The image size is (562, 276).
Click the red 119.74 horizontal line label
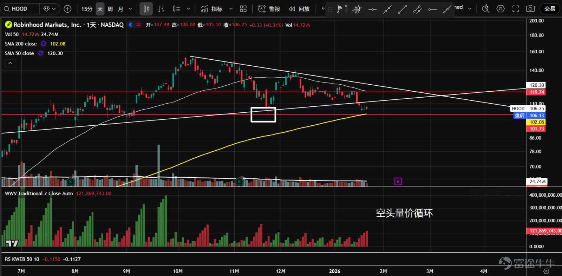pos(536,92)
